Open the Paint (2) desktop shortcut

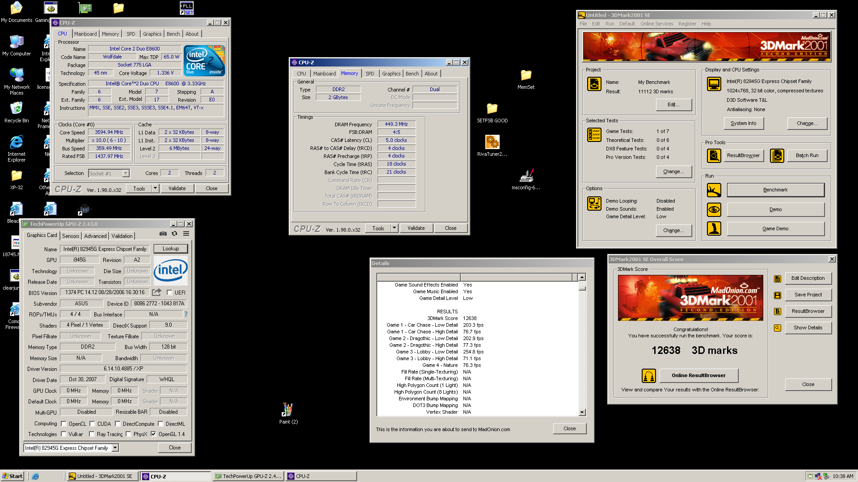[288, 413]
